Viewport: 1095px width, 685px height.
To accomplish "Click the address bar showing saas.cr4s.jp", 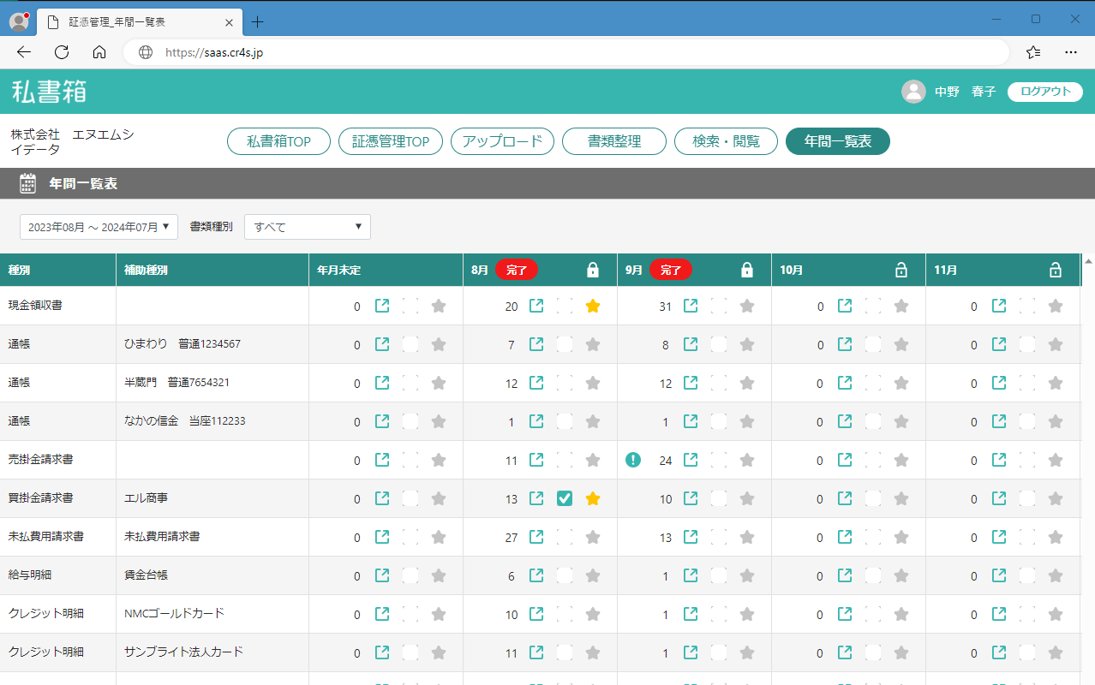I will coord(565,52).
